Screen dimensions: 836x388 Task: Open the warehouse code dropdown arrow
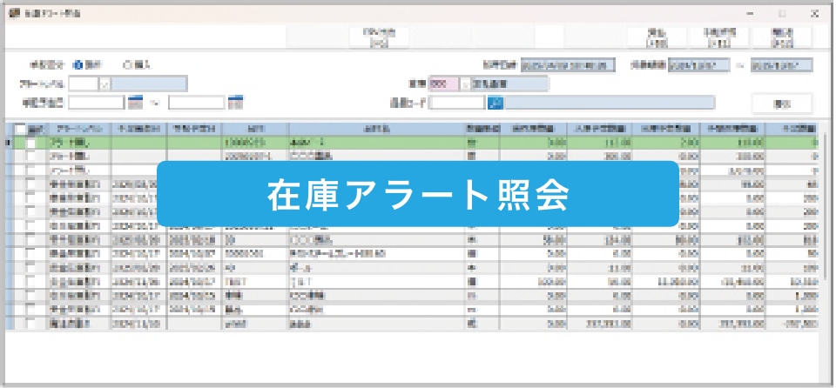[464, 84]
